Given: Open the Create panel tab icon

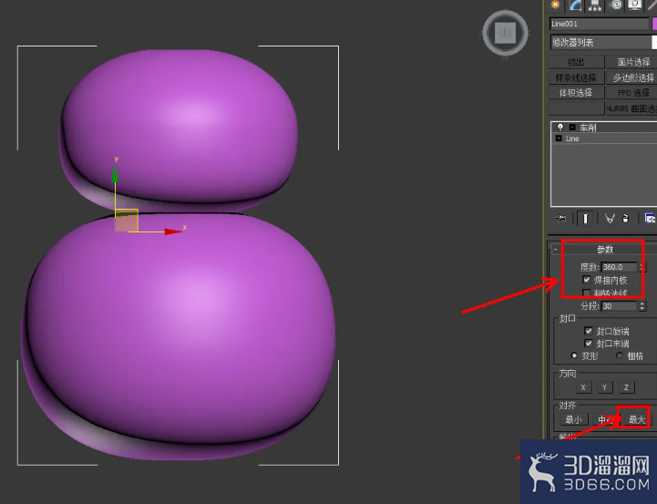Looking at the screenshot, I should [x=555, y=5].
